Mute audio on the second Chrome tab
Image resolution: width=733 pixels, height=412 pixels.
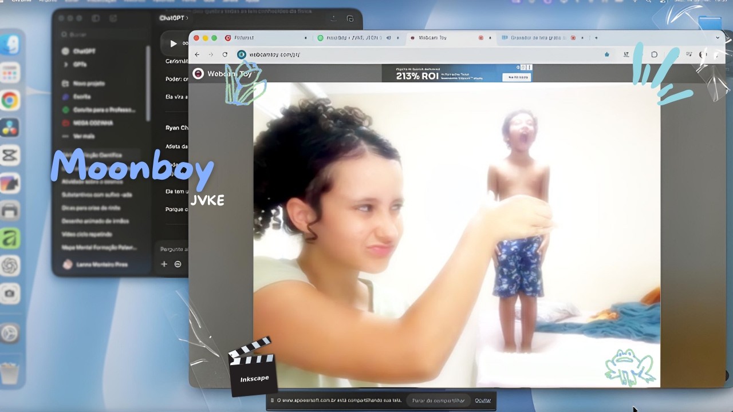point(388,38)
